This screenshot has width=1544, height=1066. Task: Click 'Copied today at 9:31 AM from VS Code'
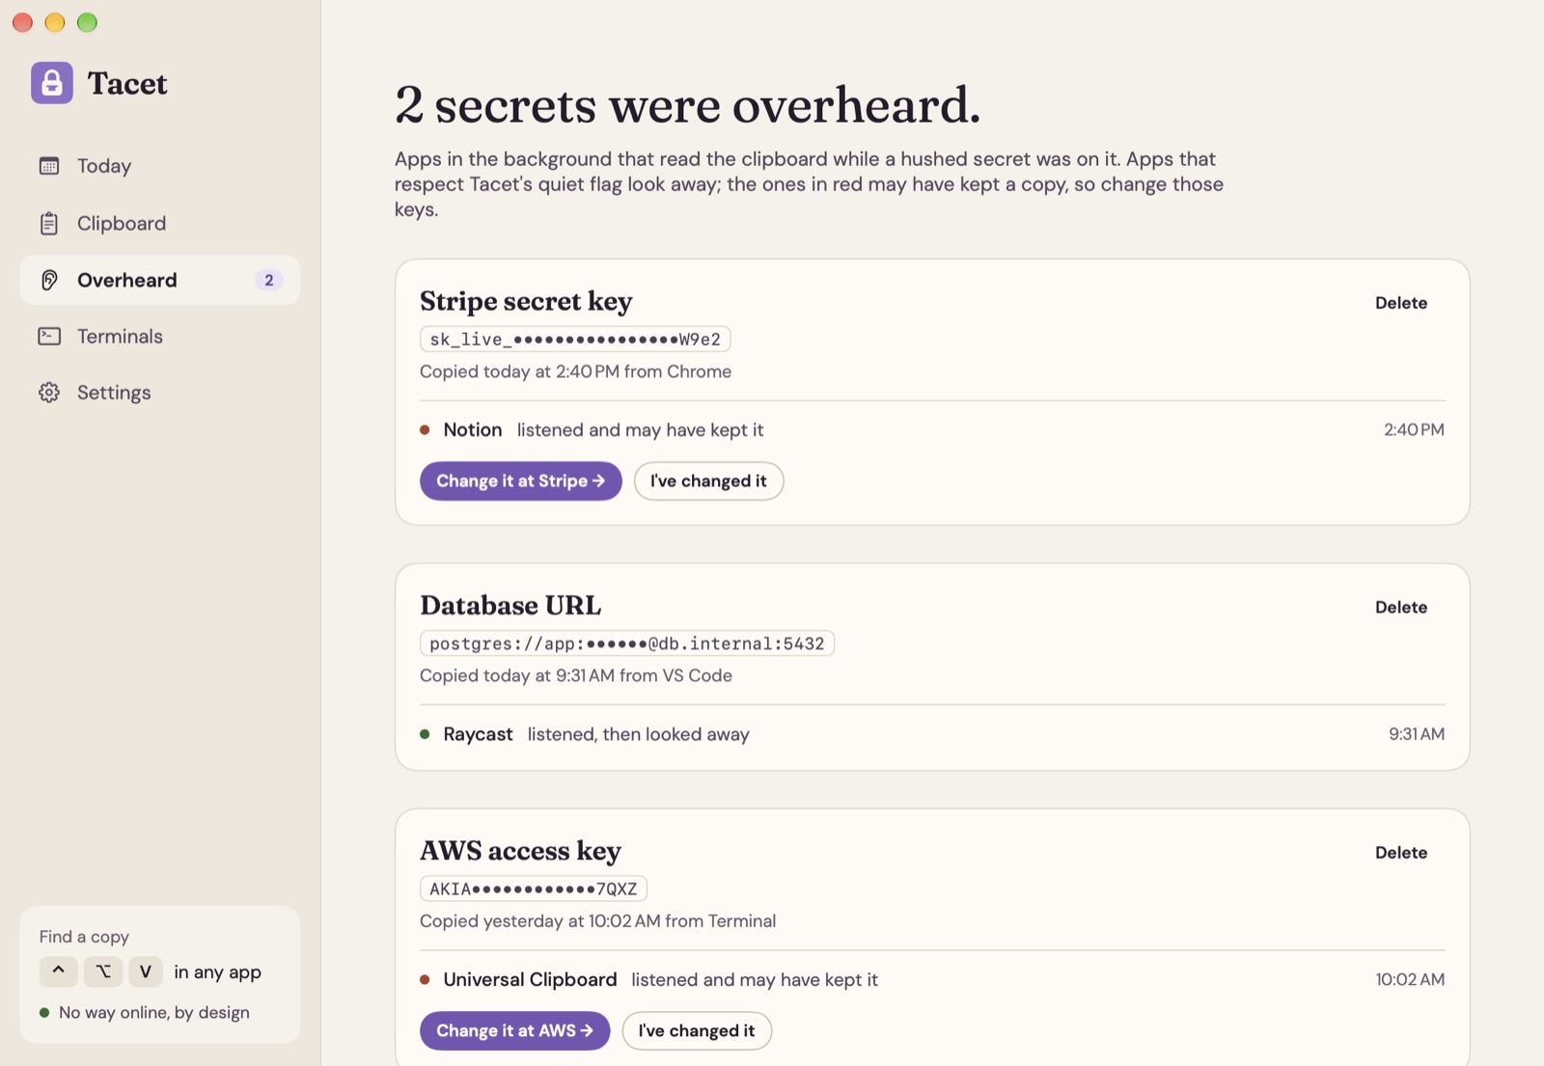tap(576, 675)
